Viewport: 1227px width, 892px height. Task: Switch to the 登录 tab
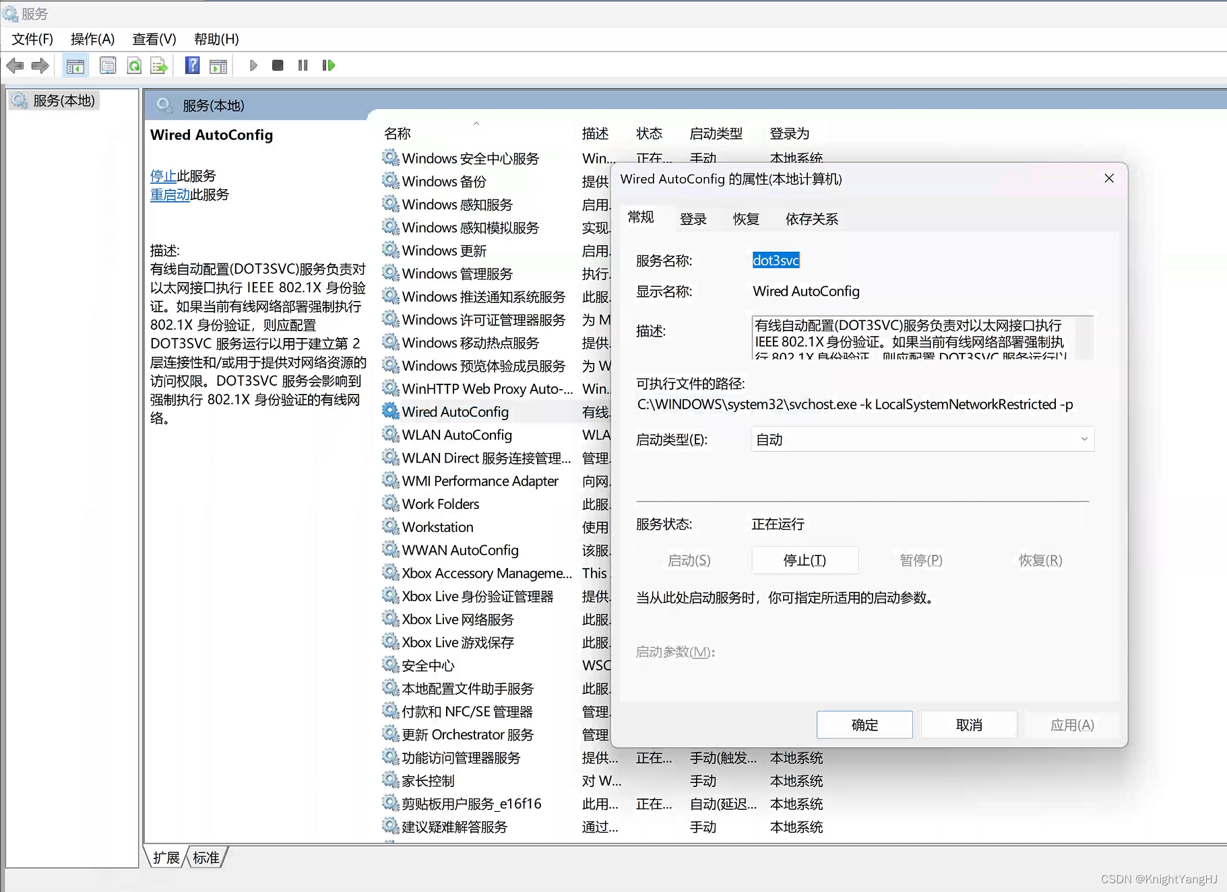point(693,219)
